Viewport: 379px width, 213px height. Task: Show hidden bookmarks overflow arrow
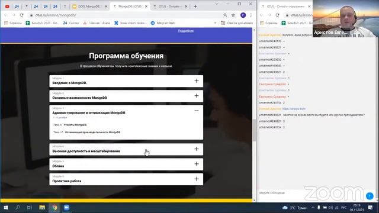click(x=215, y=23)
